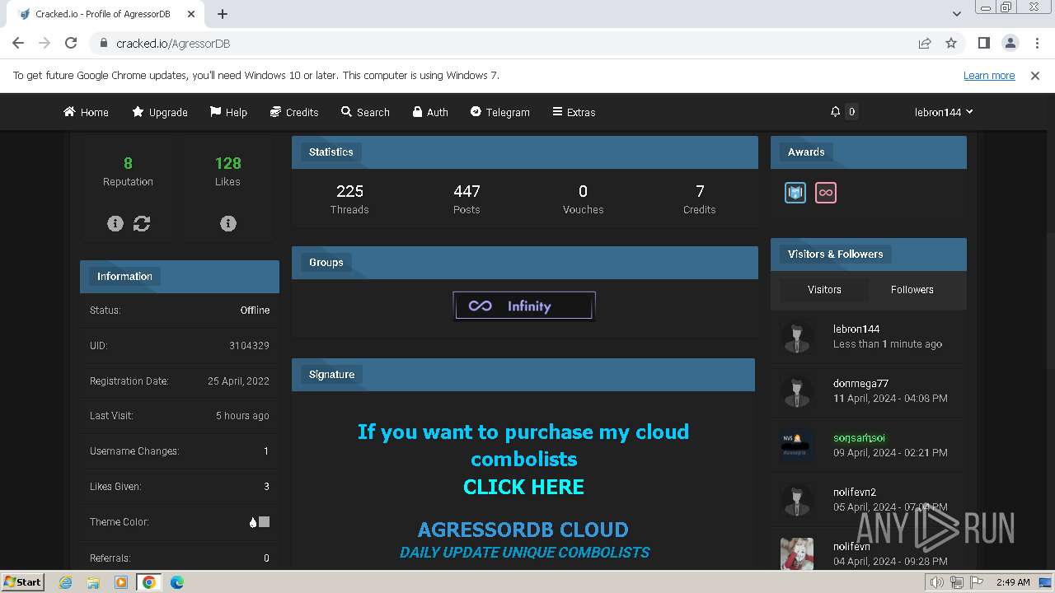Image resolution: width=1055 pixels, height=593 pixels.
Task: Click donmega77's avatar thumbnail
Action: click(797, 391)
